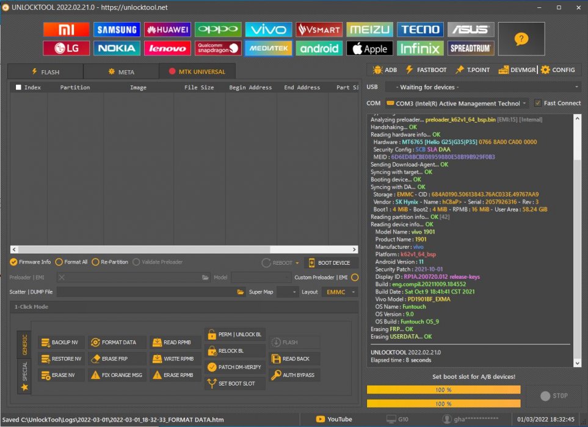The height and width of the screenshot is (427, 588).
Task: Enable Custom Preloader EMI option
Action: tap(355, 278)
